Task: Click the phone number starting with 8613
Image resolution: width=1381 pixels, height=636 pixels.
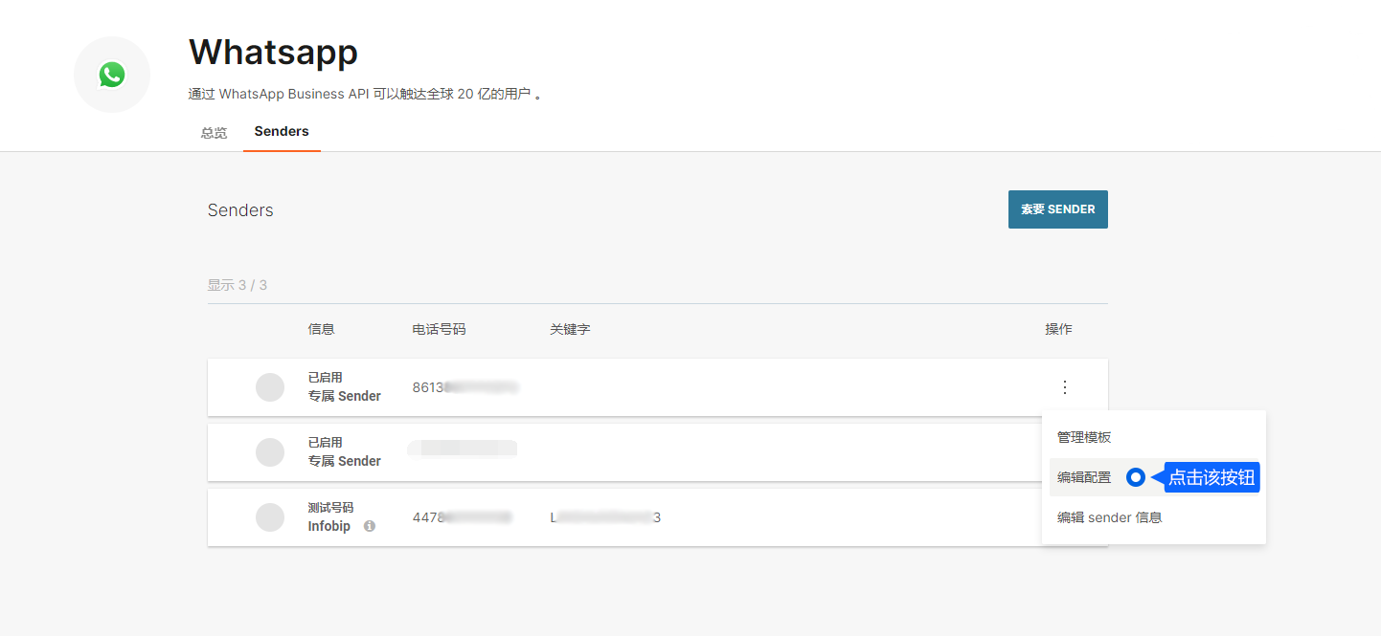Action: (x=465, y=387)
